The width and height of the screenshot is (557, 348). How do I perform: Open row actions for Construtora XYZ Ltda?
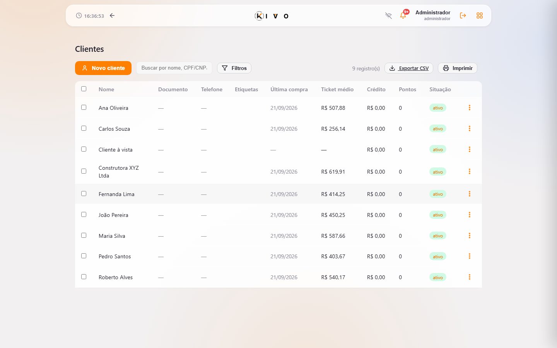pos(470,171)
